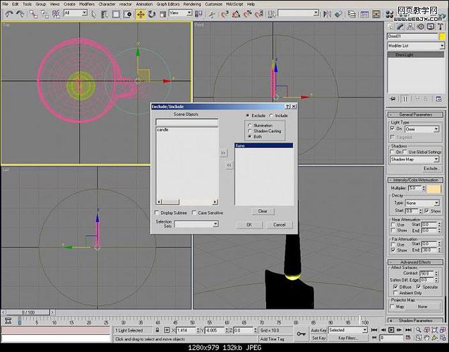
Task: Open the Graph Editors menu
Action: coord(168,4)
